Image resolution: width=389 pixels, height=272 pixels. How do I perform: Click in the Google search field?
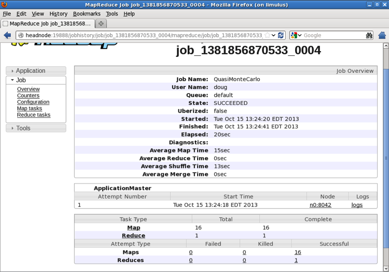coord(332,35)
